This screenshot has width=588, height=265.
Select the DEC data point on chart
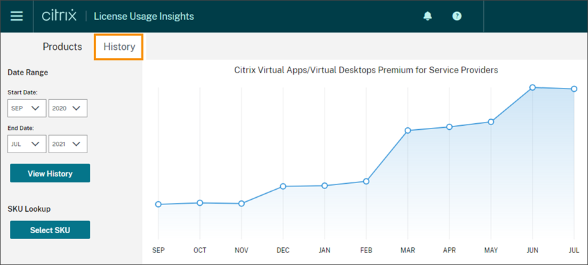click(x=283, y=186)
